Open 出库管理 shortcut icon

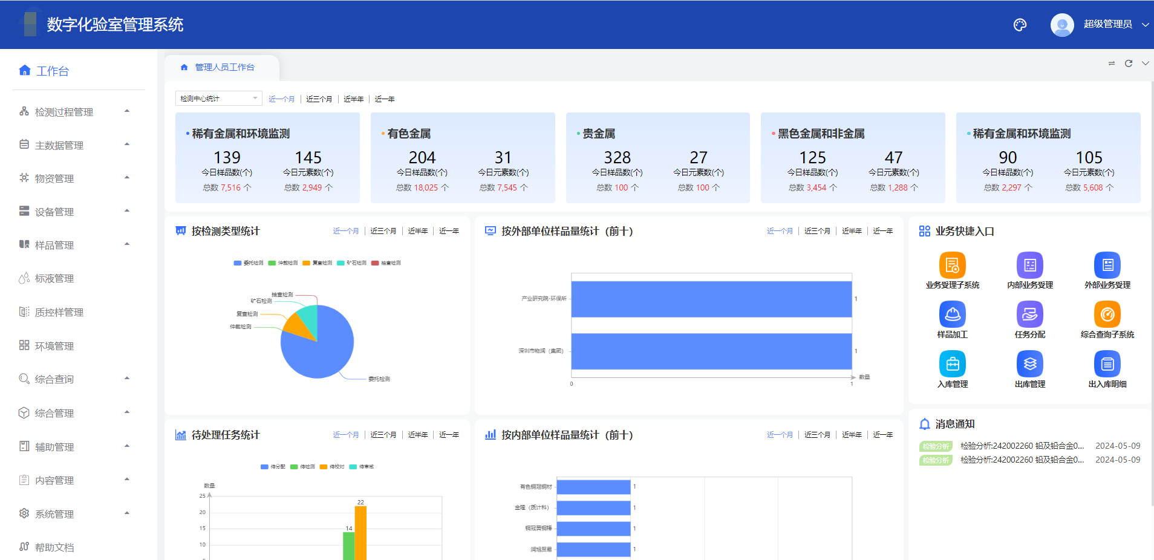[x=1030, y=364]
